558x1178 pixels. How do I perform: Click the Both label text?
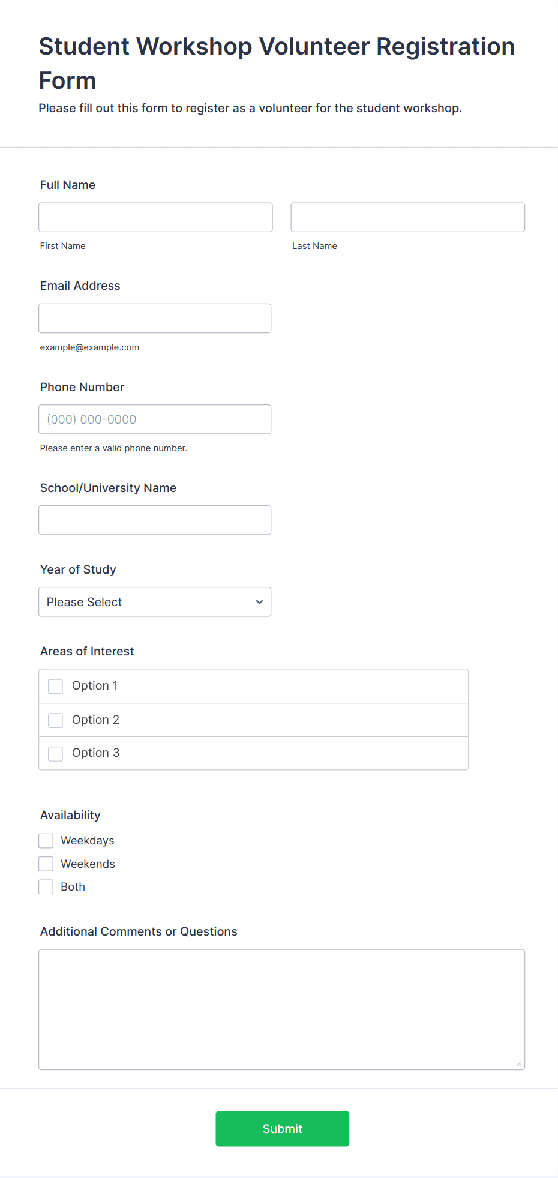(73, 887)
